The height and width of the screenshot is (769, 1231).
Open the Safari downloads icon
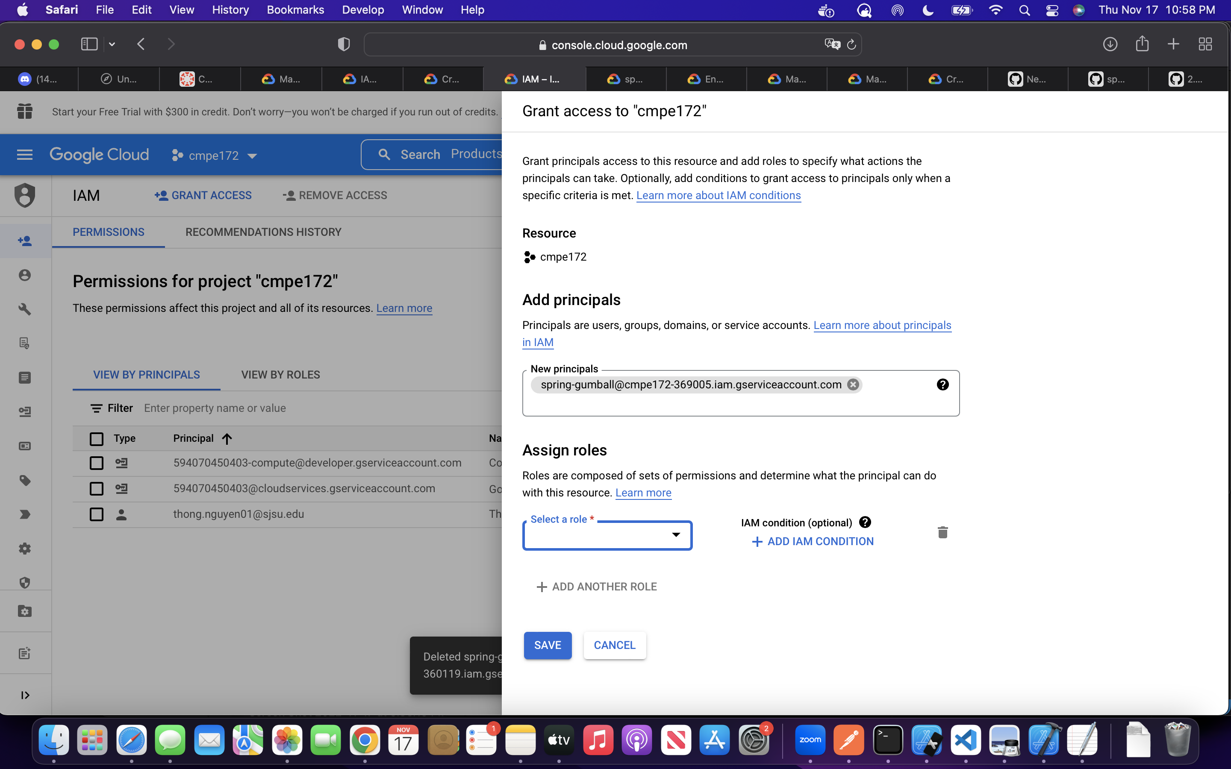(1110, 44)
